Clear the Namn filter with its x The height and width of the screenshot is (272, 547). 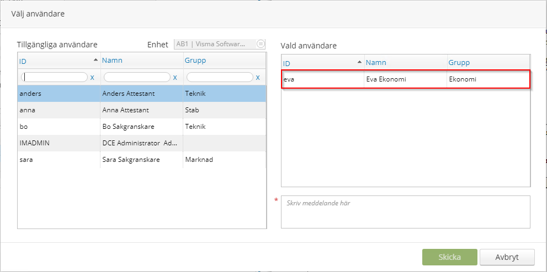click(x=175, y=77)
